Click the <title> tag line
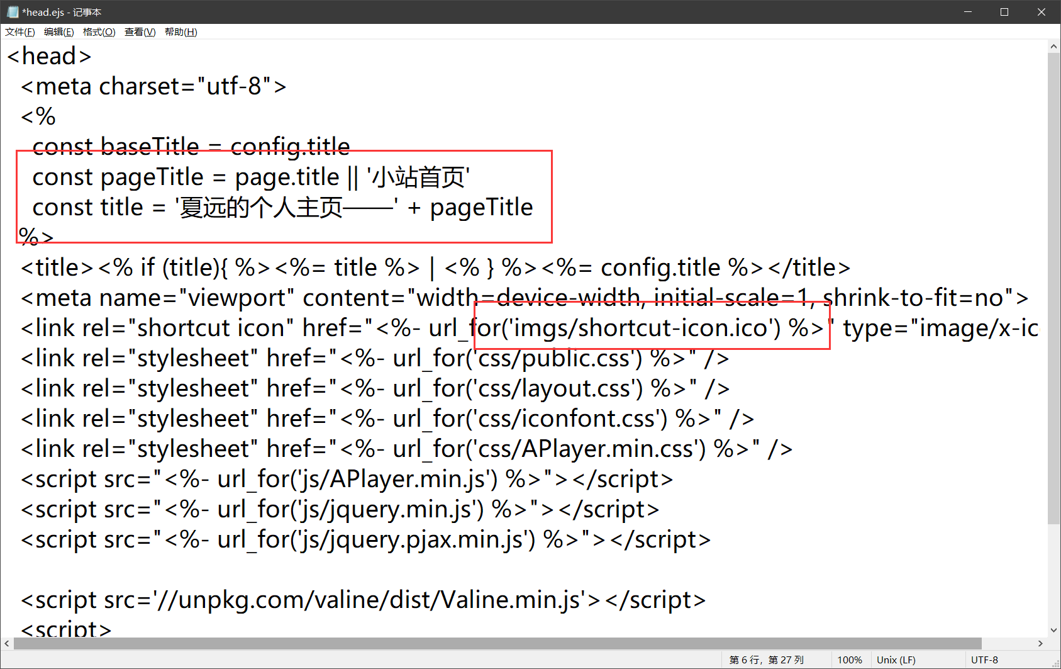Screen dimensions: 1061x669 (x=435, y=267)
